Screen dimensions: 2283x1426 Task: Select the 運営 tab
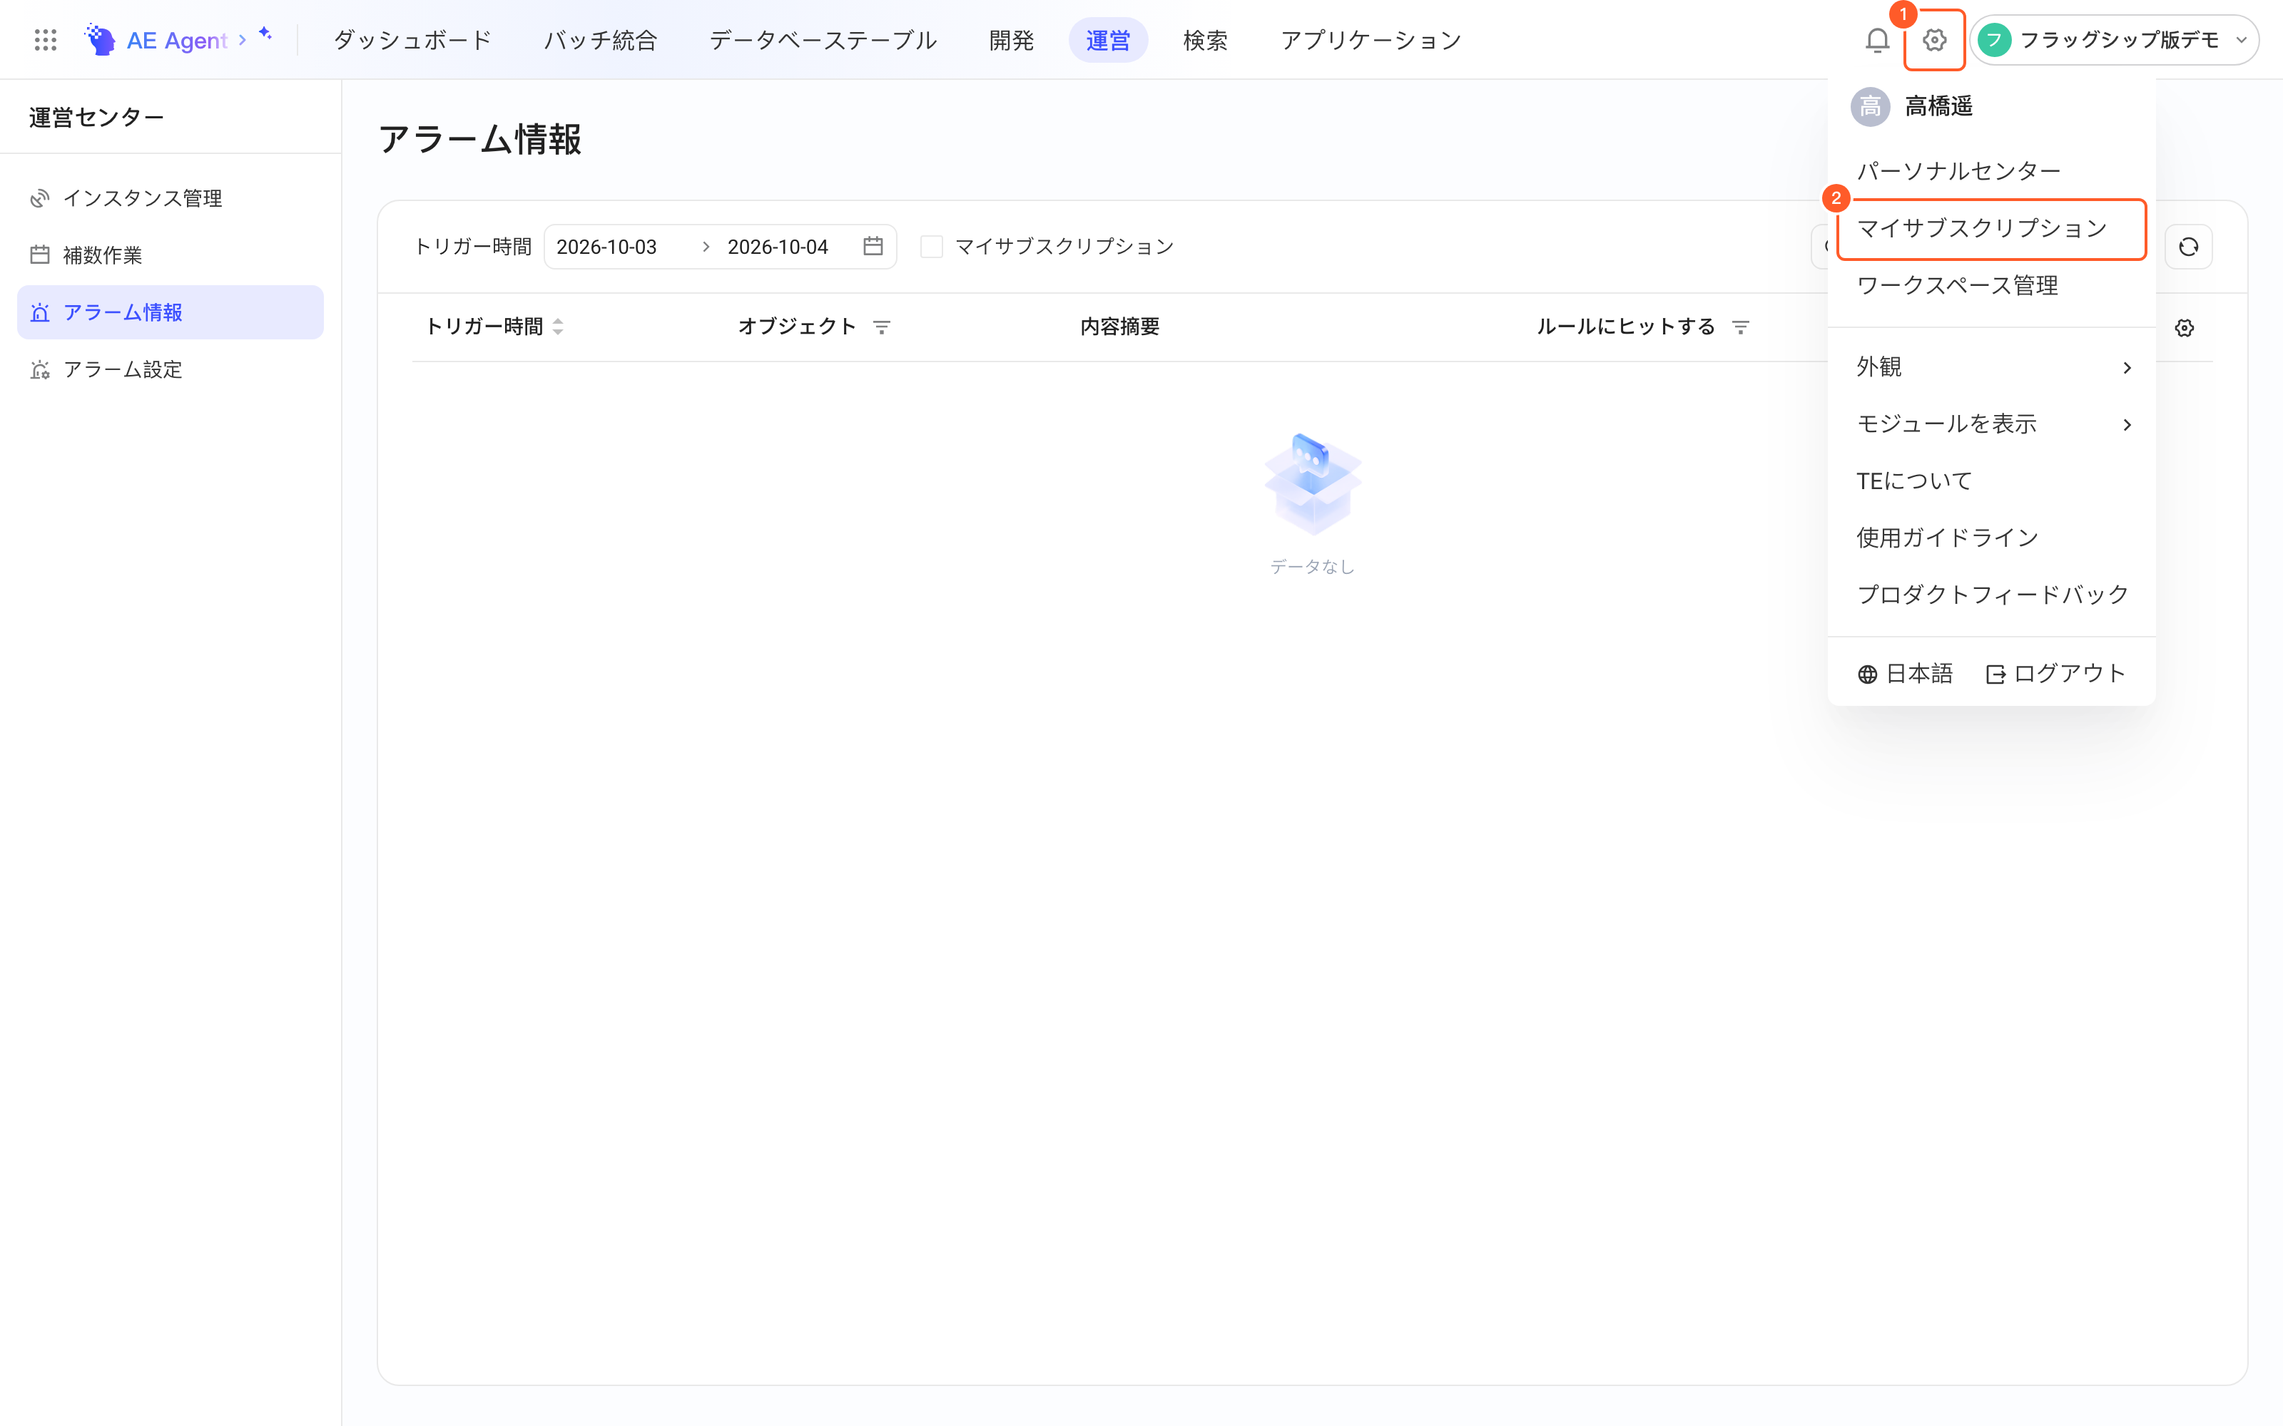pyautogui.click(x=1107, y=40)
